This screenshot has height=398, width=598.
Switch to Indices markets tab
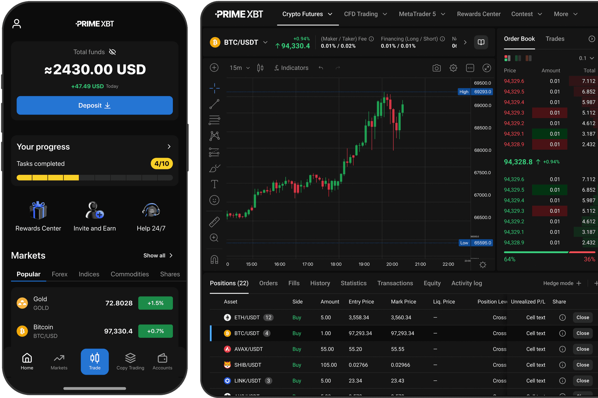click(x=89, y=274)
